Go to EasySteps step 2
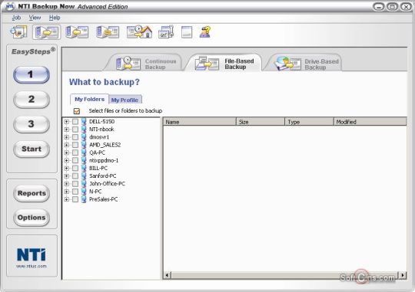 pos(32,100)
